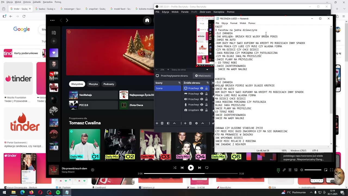Open Spotify's three-dot menu
The width and height of the screenshot is (348, 196).
52,20
